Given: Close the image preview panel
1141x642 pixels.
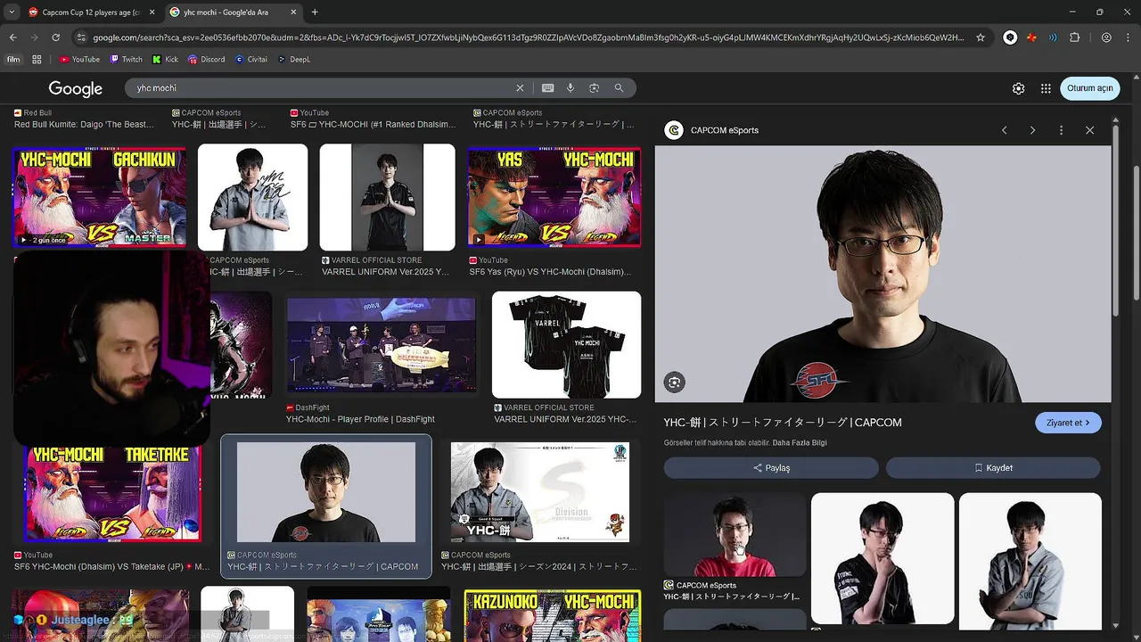Looking at the screenshot, I should (x=1089, y=130).
